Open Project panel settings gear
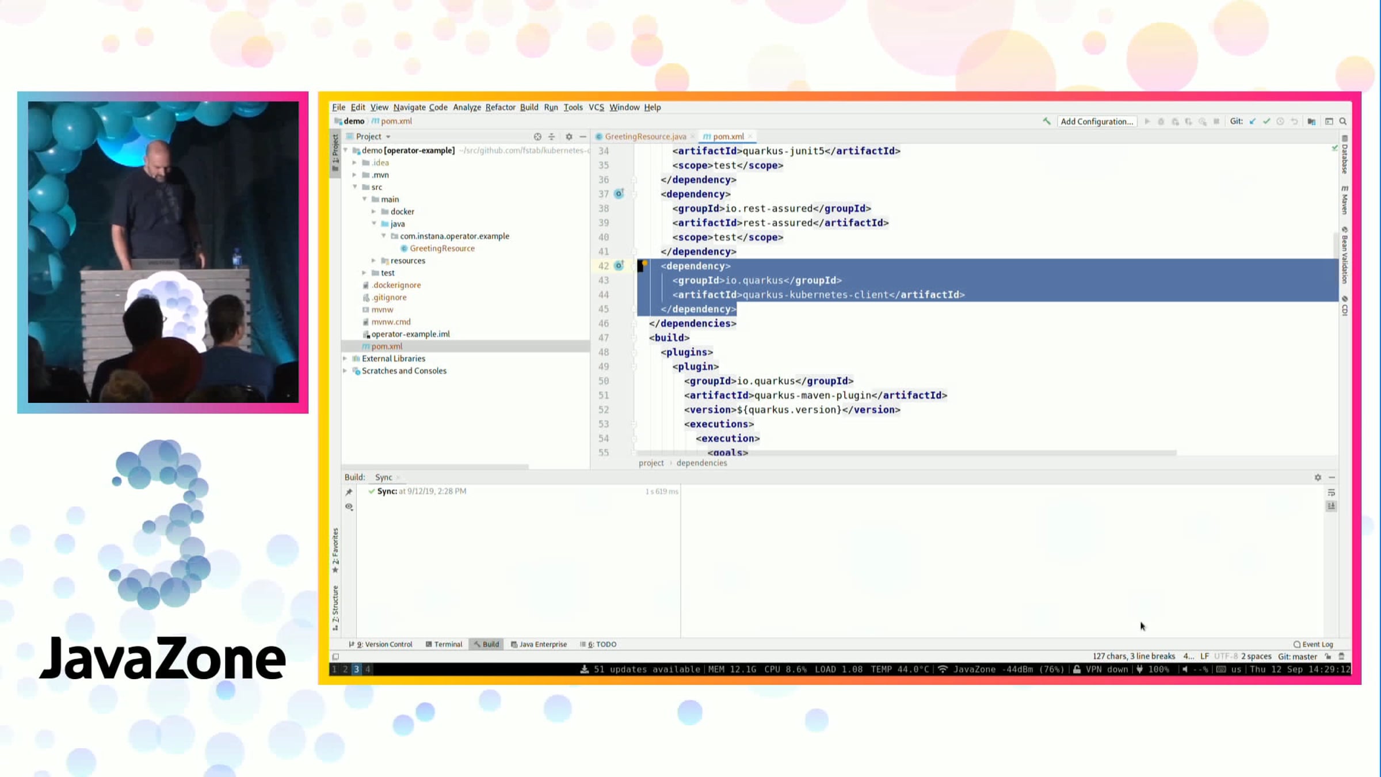The height and width of the screenshot is (777, 1381). click(569, 136)
